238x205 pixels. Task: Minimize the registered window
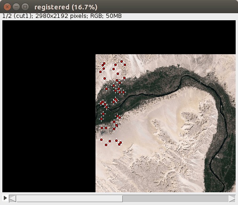(x=16, y=7)
